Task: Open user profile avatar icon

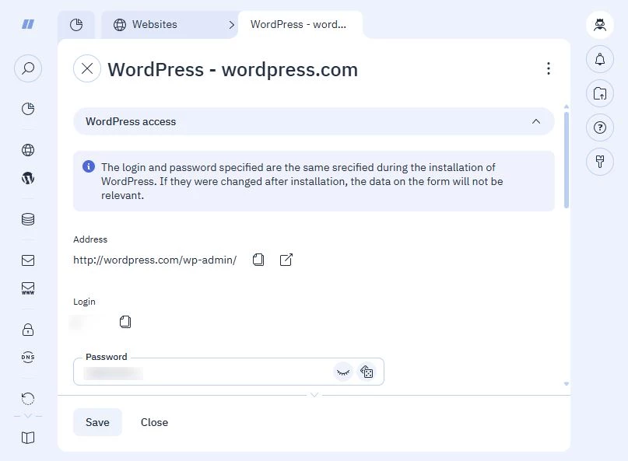Action: tap(600, 25)
